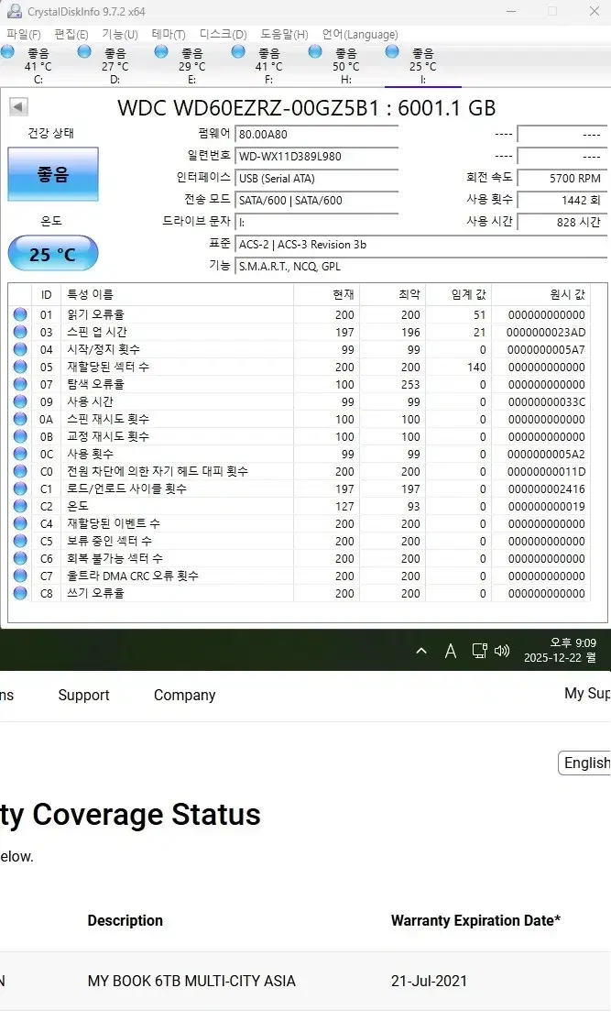Click status orb for attribute C7 울트라 DMA CRC
611x1032 pixels.
[x=20, y=576]
